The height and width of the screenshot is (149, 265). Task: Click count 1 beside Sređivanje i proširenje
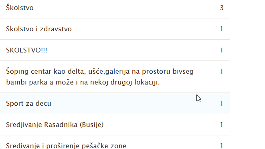coord(222,146)
